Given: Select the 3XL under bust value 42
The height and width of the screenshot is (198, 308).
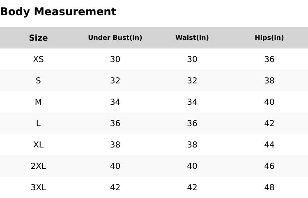Looking at the screenshot, I should pyautogui.click(x=115, y=187).
